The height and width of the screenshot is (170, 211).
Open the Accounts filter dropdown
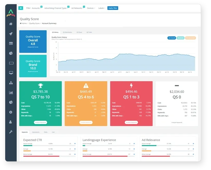36,8
